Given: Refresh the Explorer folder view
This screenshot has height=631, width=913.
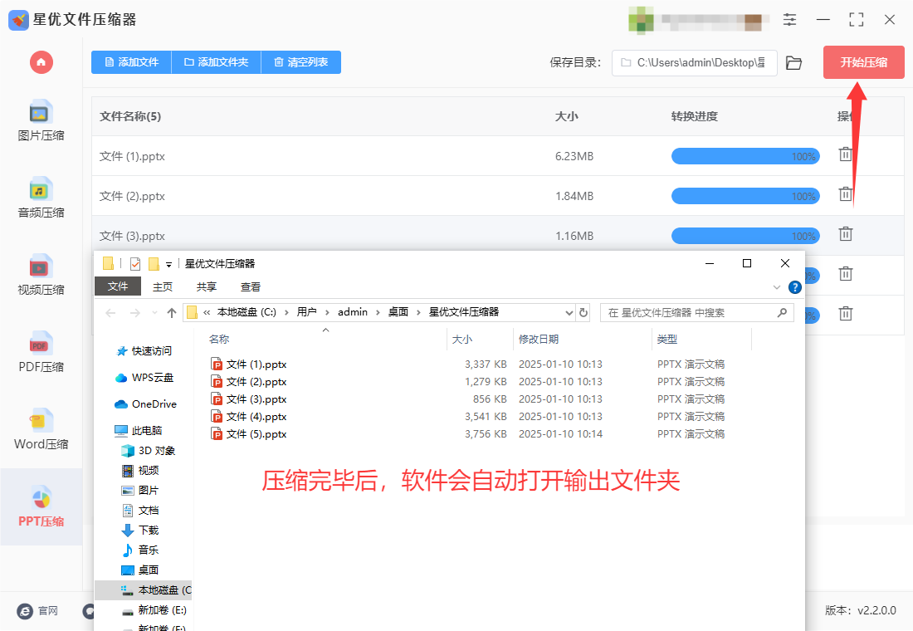Looking at the screenshot, I should pos(583,313).
